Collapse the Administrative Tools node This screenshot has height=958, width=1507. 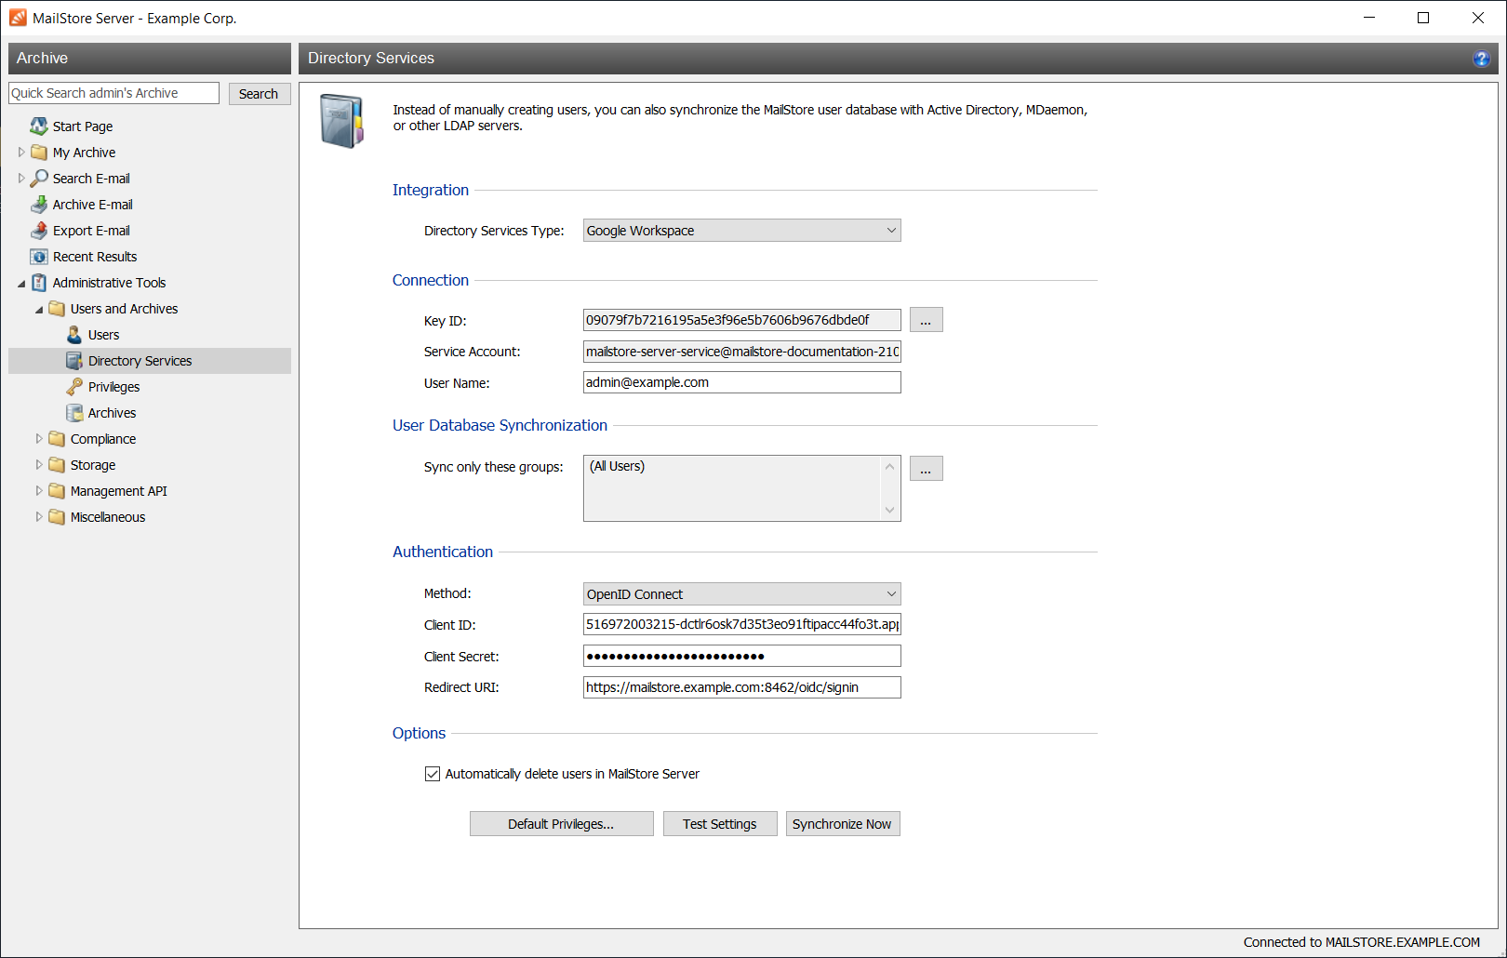[x=21, y=283]
